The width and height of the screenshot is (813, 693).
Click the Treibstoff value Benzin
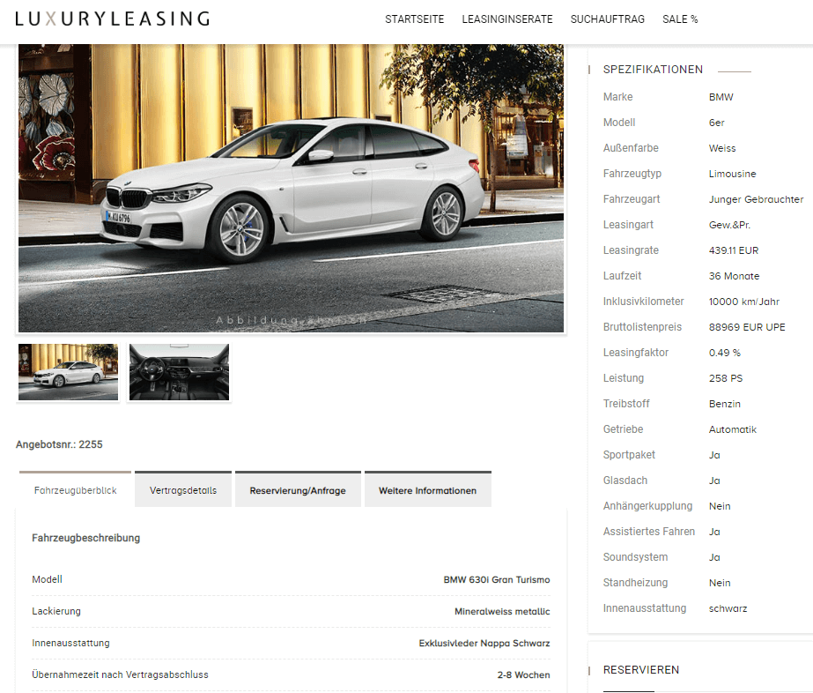click(x=725, y=403)
